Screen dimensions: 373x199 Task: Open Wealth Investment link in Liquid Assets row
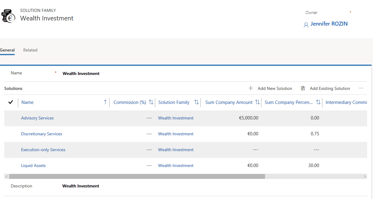(176, 165)
